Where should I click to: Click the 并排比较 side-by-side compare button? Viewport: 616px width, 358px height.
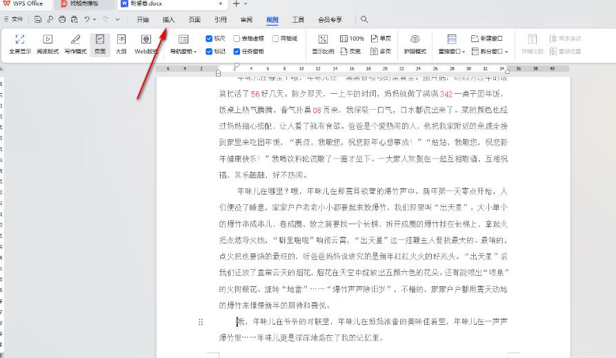click(x=533, y=44)
